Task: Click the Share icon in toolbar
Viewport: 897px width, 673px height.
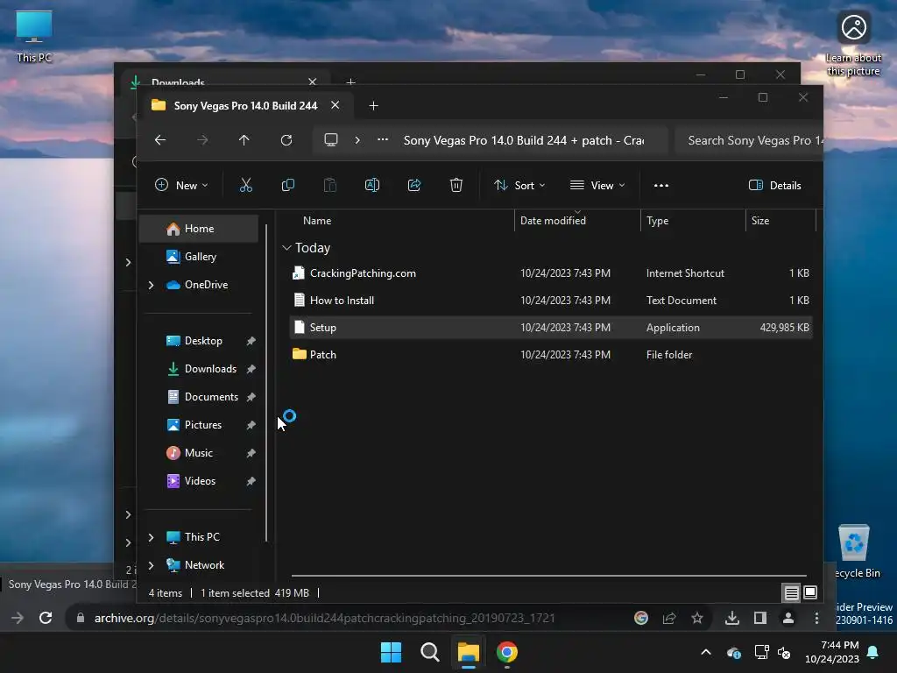Action: click(x=414, y=186)
